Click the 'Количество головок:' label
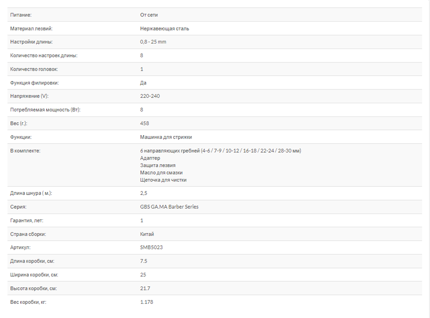 (x=34, y=69)
